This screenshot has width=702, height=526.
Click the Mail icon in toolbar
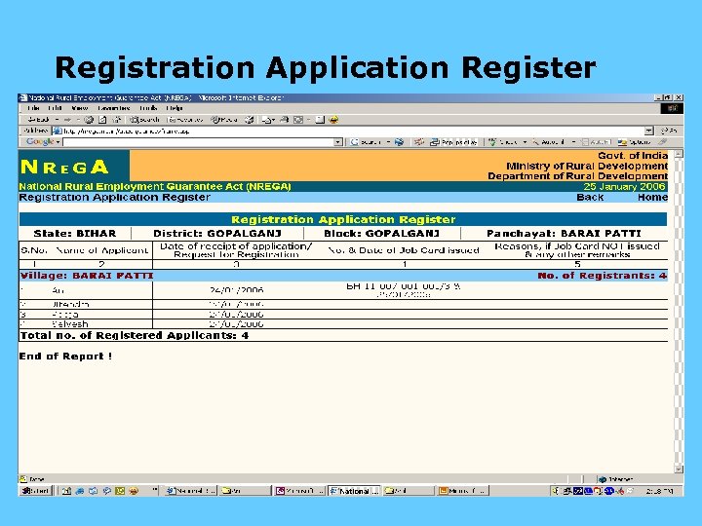click(x=267, y=120)
